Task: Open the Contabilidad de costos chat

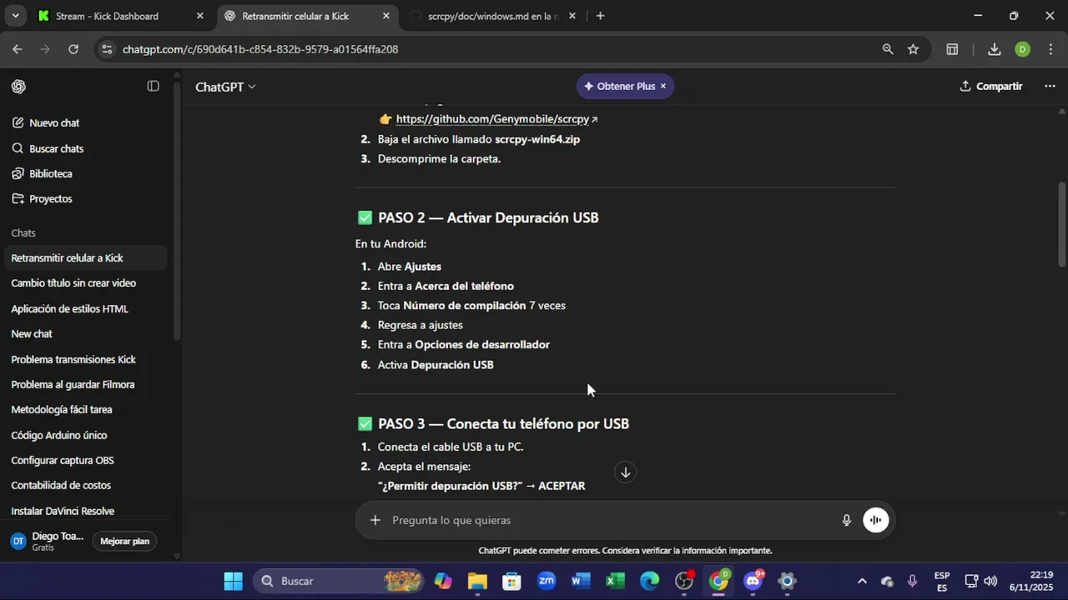Action: pyautogui.click(x=61, y=485)
